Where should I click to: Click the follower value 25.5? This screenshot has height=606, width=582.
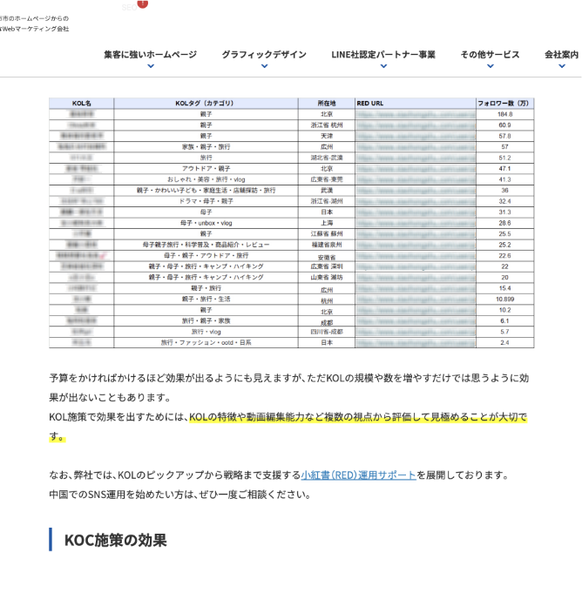coord(504,234)
